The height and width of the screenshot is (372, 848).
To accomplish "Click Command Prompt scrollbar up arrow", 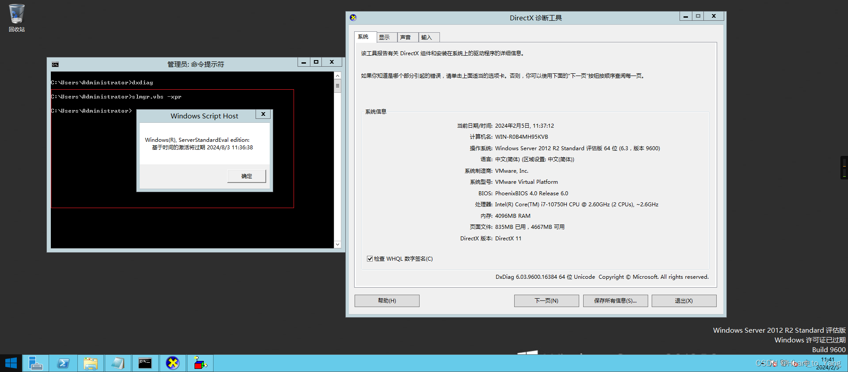I will click(x=337, y=76).
